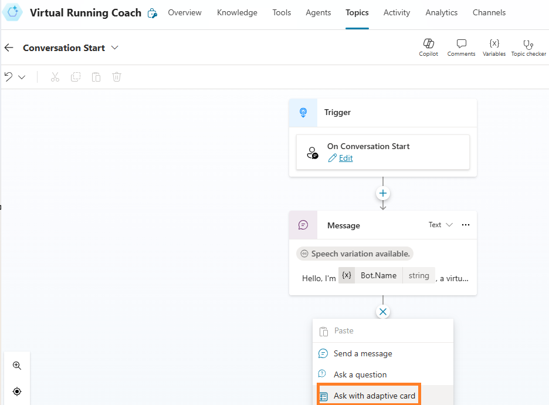Open the Analytics tab
549x405 pixels.
click(x=441, y=12)
